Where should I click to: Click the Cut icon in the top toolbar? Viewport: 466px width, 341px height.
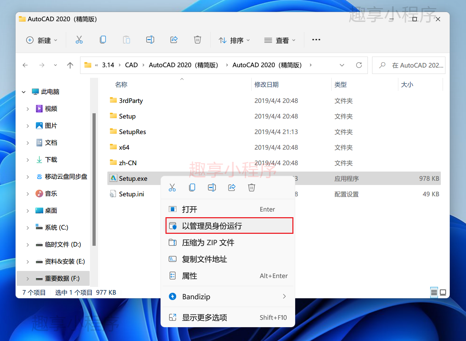79,40
